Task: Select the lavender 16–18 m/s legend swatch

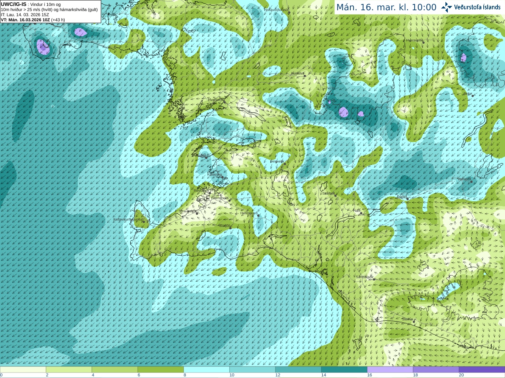Action: 390,370
